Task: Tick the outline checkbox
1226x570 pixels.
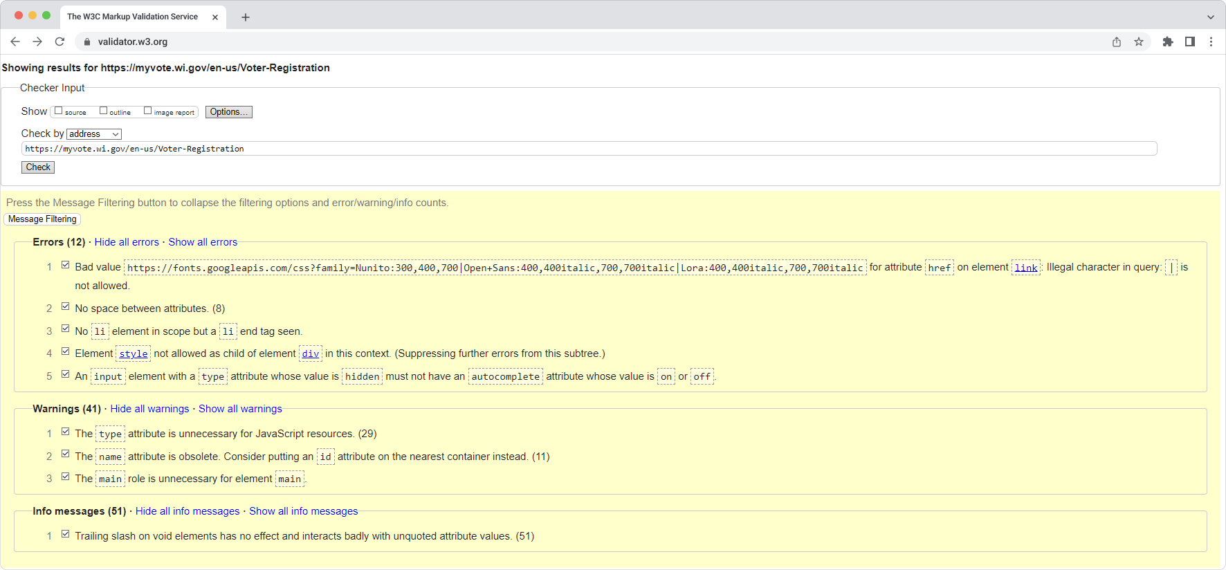Action: [x=103, y=111]
